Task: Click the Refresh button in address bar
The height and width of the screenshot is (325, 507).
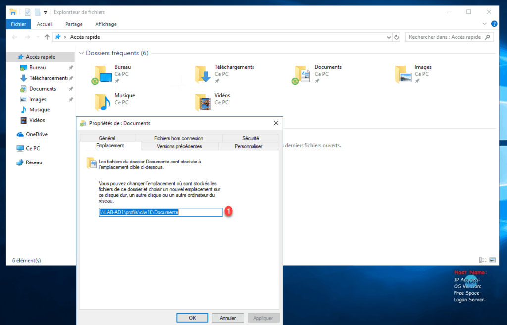Action: click(x=397, y=37)
